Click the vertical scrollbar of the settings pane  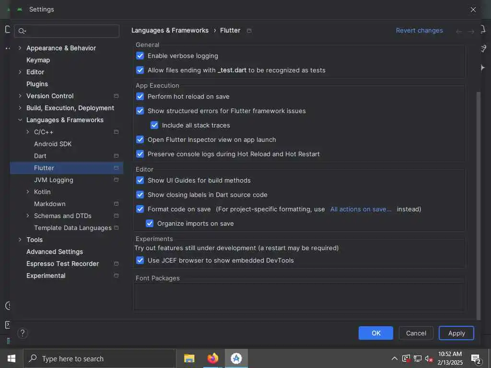pos(478,205)
